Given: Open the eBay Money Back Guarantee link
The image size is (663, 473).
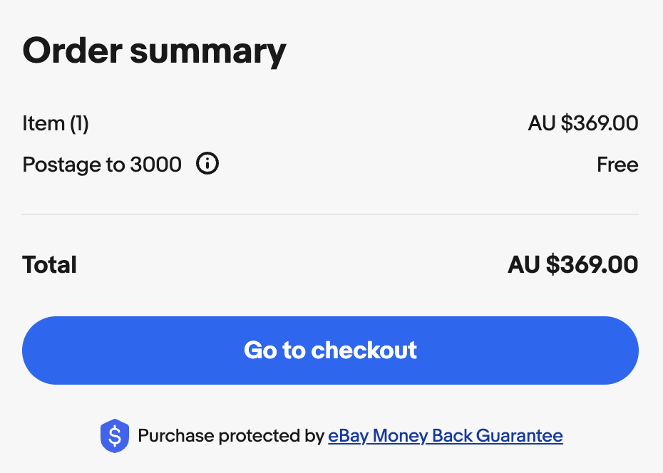Looking at the screenshot, I should tap(445, 435).
